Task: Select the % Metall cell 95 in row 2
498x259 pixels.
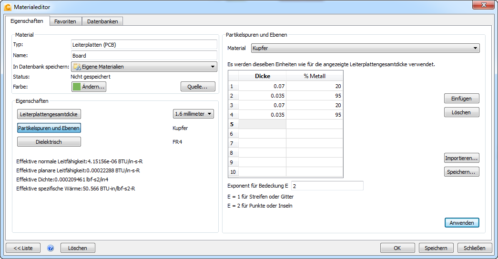Action: 315,96
